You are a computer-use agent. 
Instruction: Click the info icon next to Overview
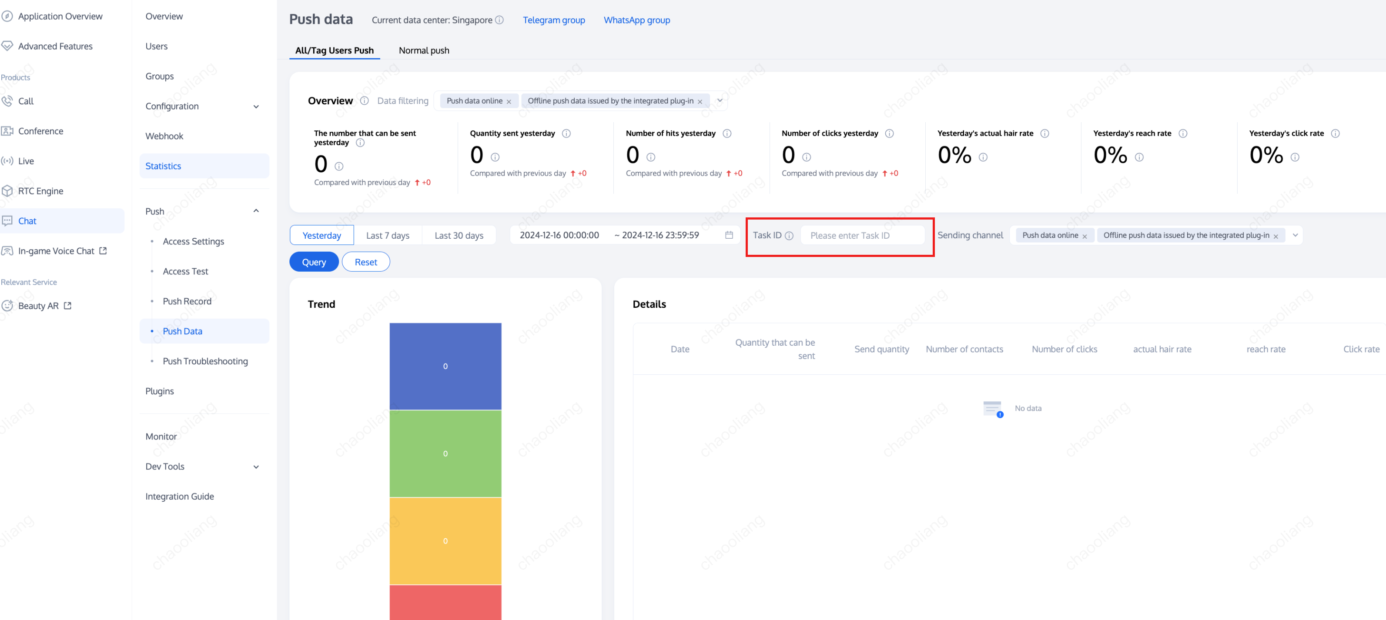(364, 100)
